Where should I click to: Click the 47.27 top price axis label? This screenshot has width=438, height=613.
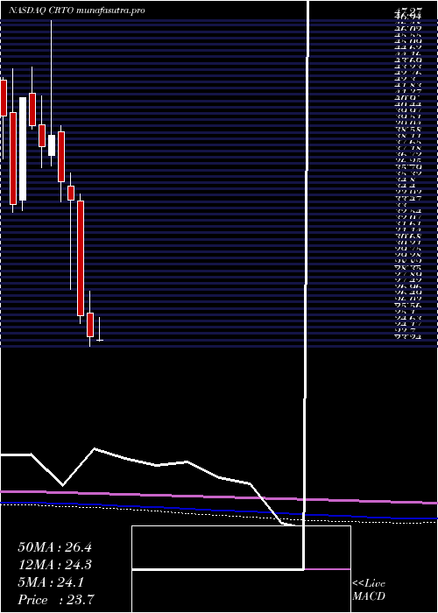pos(410,10)
